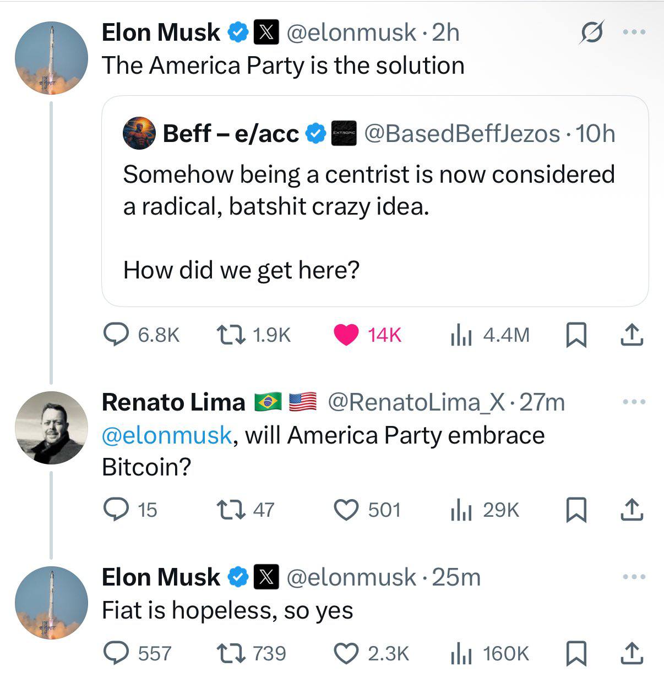
Task: Repost the America Party tweet
Action: pos(230,334)
